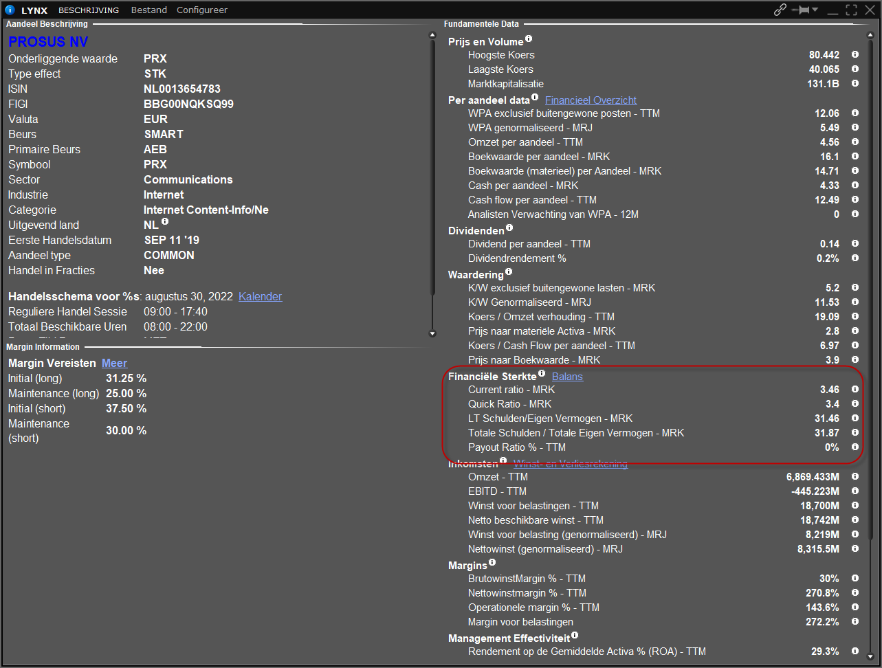
Task: Click the Initial (long) margin value 31.25 %
Action: point(126,378)
